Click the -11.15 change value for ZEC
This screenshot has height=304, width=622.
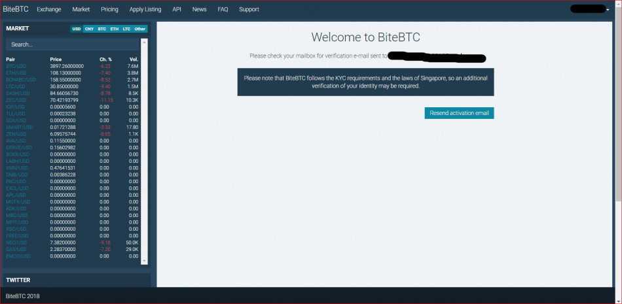point(106,100)
